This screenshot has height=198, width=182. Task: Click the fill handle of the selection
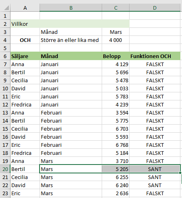[180, 173]
